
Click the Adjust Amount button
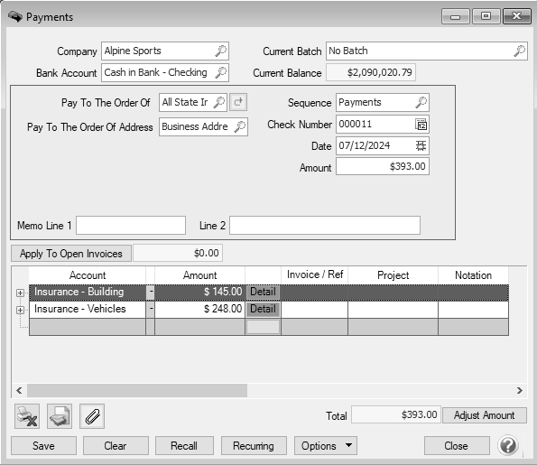coord(485,415)
